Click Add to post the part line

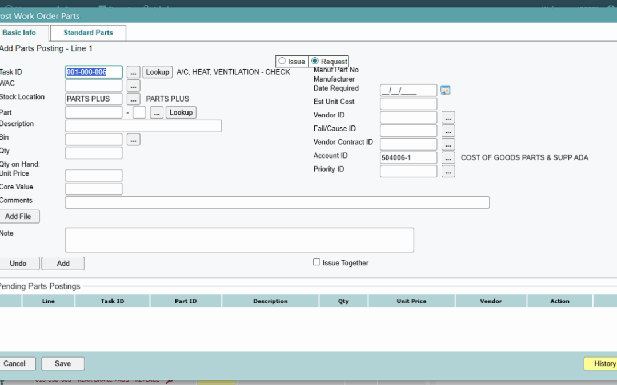(63, 264)
